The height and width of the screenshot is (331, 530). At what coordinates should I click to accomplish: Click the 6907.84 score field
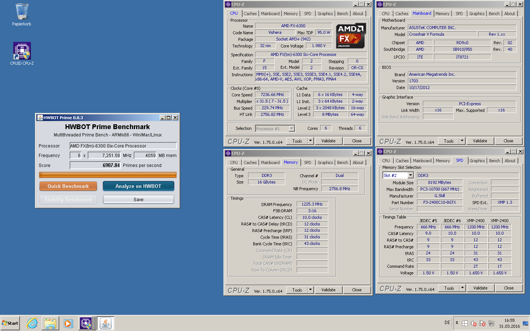[95, 165]
